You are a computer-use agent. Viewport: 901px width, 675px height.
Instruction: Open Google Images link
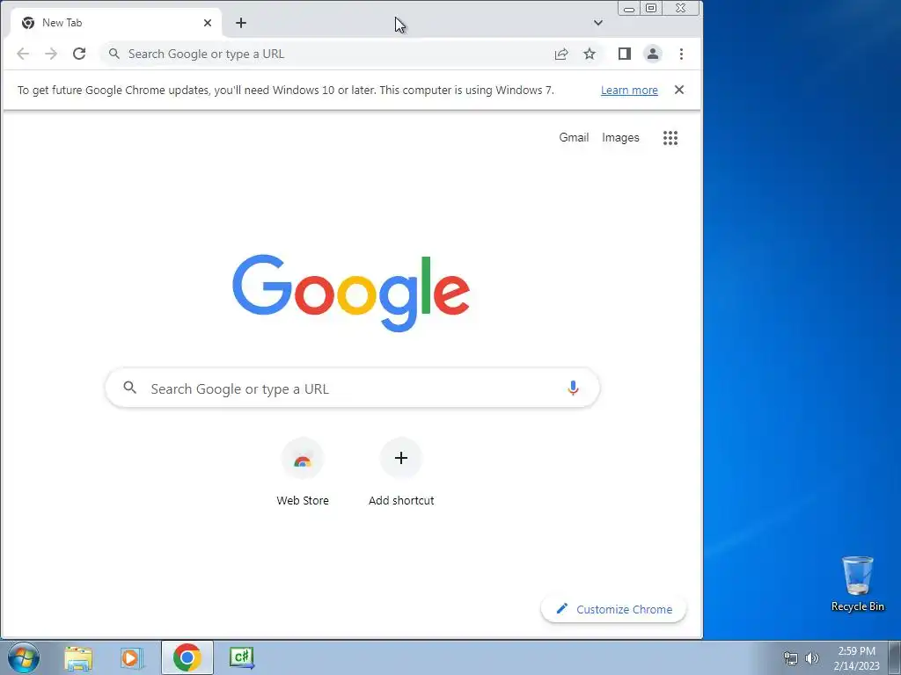(620, 138)
